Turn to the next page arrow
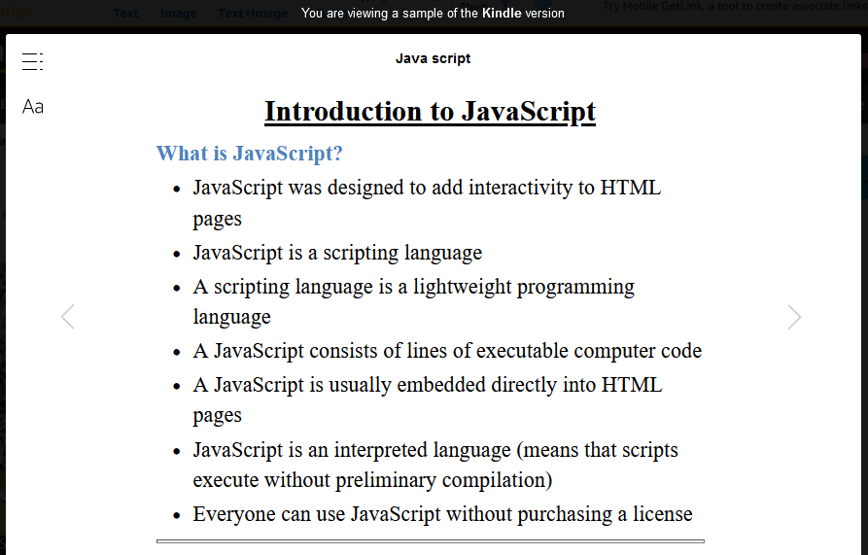The height and width of the screenshot is (555, 868). [794, 317]
